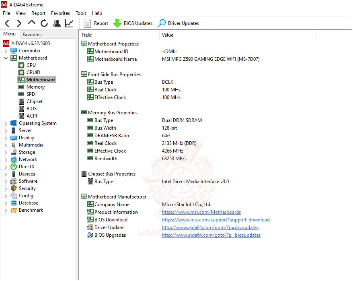Collapse the Motherboard tree node
353x281 pixels.
click(6, 58)
